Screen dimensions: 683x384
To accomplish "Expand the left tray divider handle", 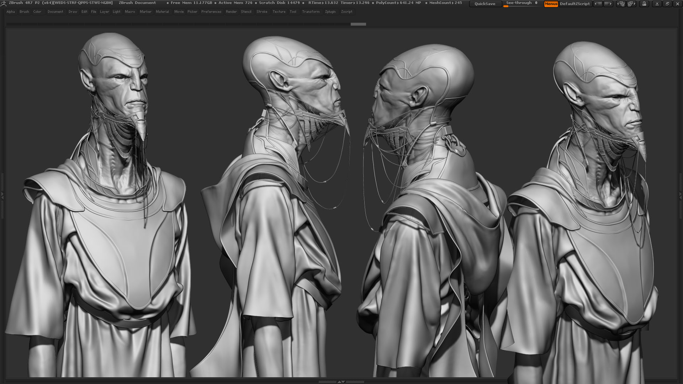I will pyautogui.click(x=2, y=196).
